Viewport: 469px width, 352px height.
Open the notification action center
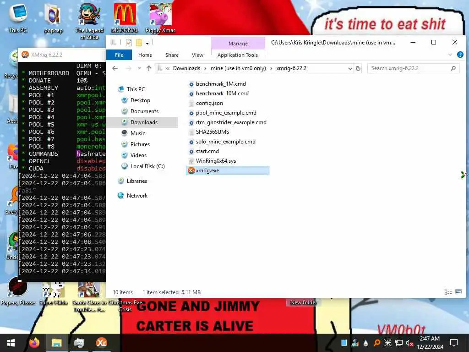454,343
